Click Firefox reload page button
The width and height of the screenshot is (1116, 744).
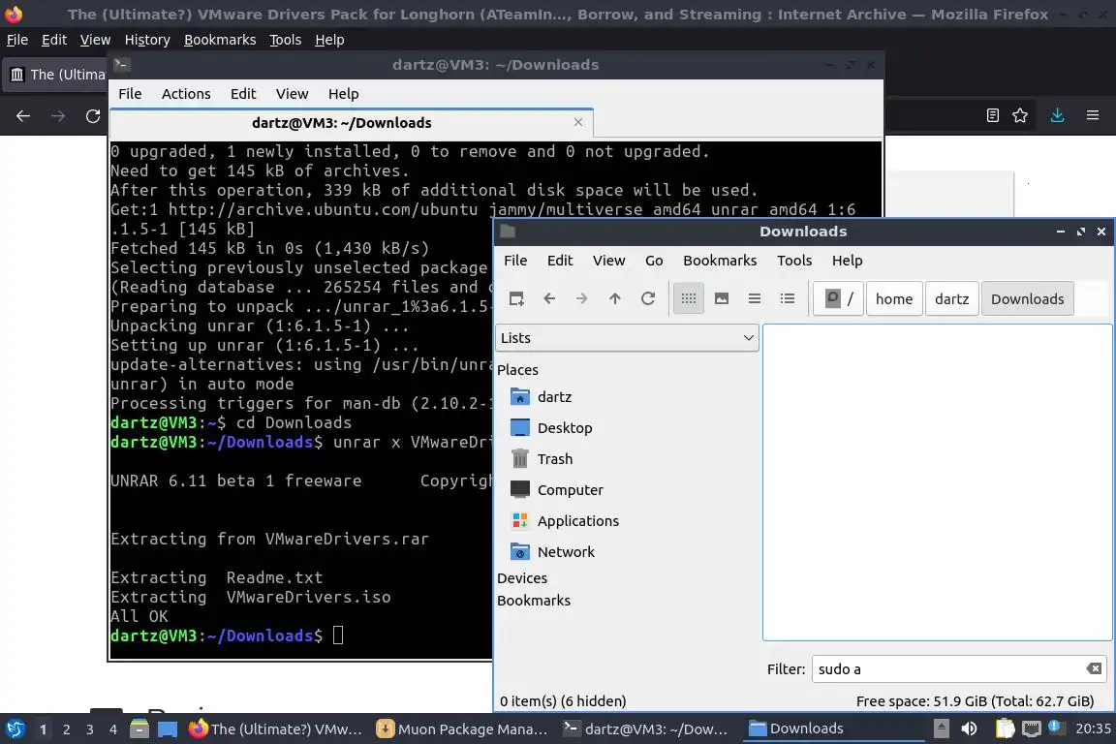point(93,116)
